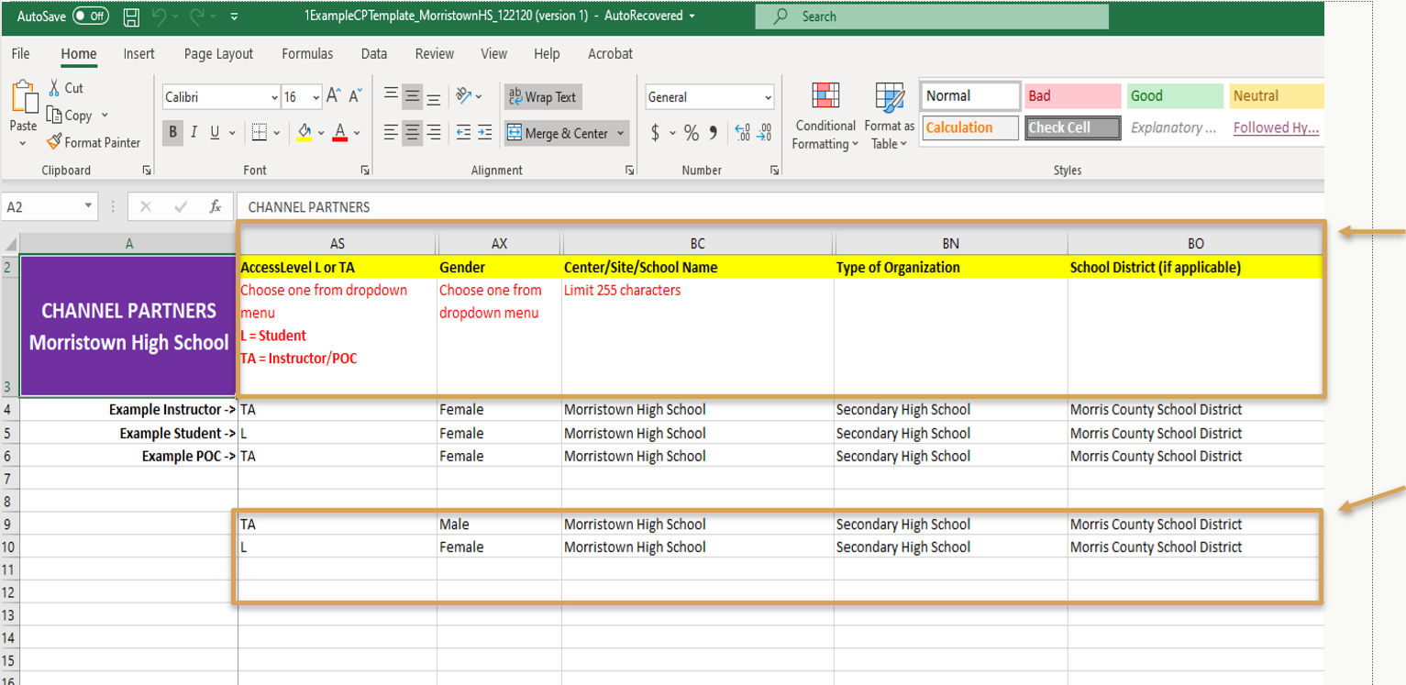This screenshot has width=1406, height=685.
Task: Apply the Check Cell style
Action: tap(1072, 128)
